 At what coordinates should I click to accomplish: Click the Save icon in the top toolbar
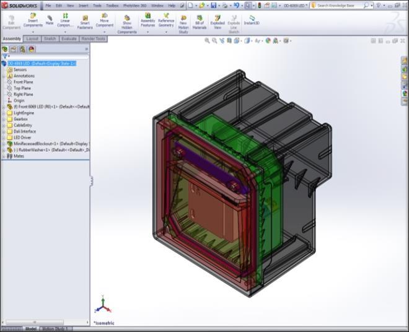(x=214, y=5)
